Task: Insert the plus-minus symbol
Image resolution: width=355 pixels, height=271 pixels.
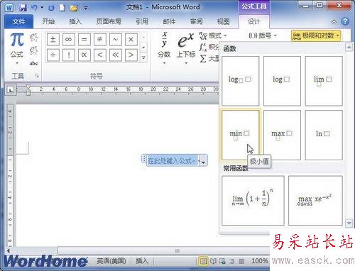Action: pyautogui.click(x=53, y=40)
